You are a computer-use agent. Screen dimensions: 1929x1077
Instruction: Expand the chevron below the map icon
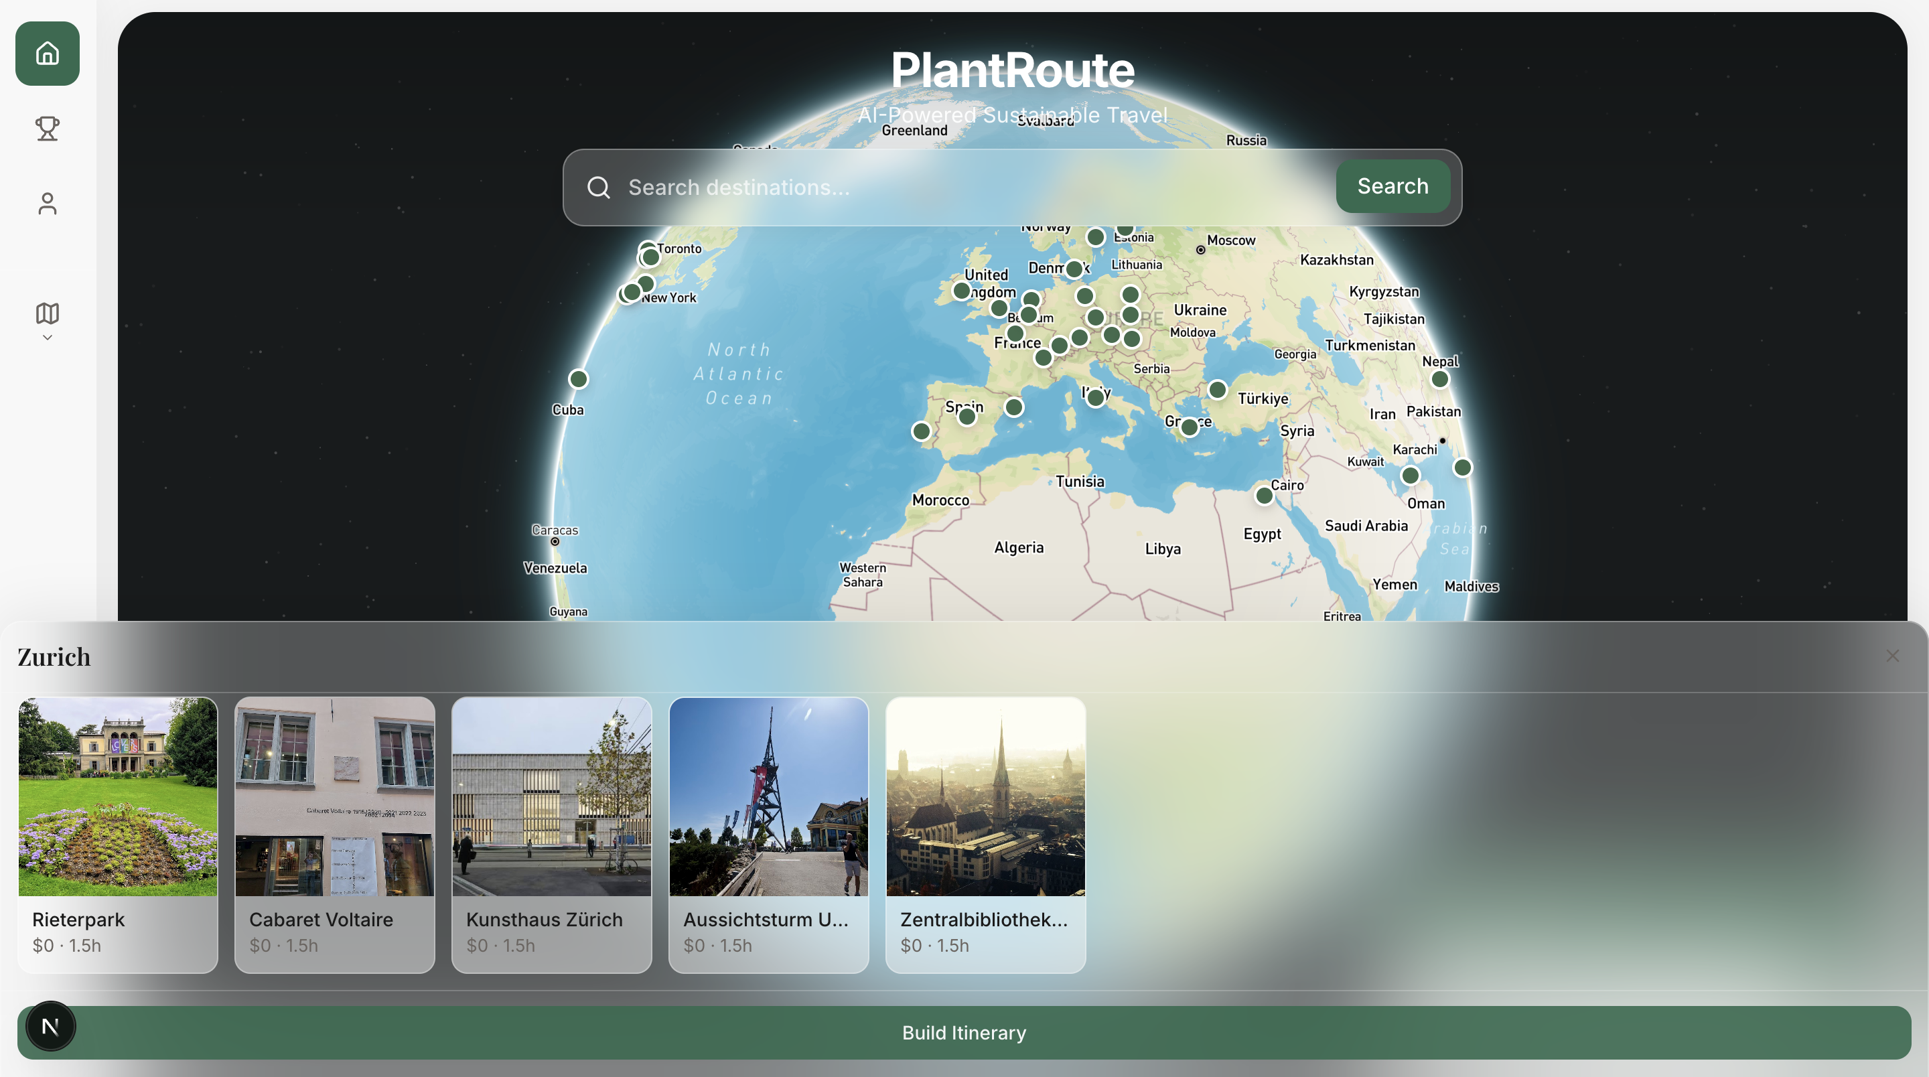[47, 338]
